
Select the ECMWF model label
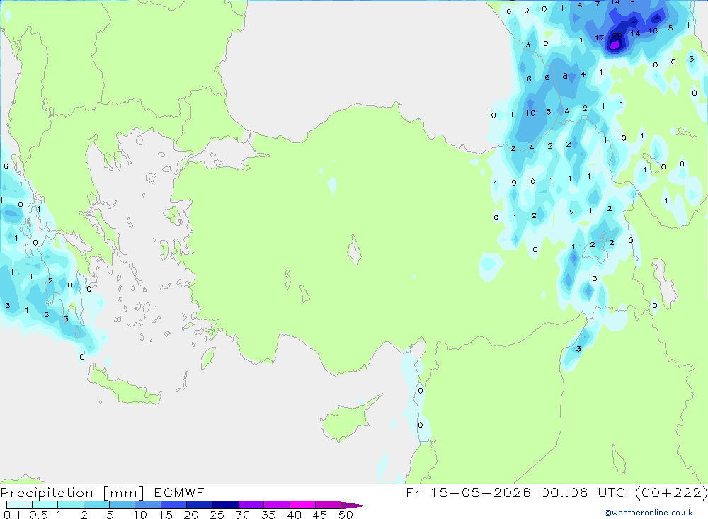pyautogui.click(x=179, y=493)
